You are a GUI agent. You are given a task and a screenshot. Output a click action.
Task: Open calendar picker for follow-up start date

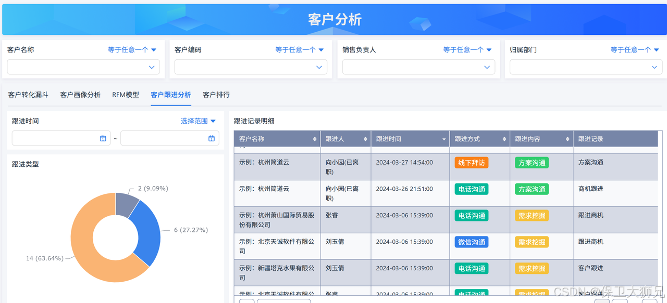(x=103, y=138)
